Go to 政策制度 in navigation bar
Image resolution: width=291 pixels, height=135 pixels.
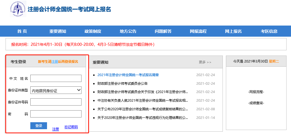[x=93, y=31]
